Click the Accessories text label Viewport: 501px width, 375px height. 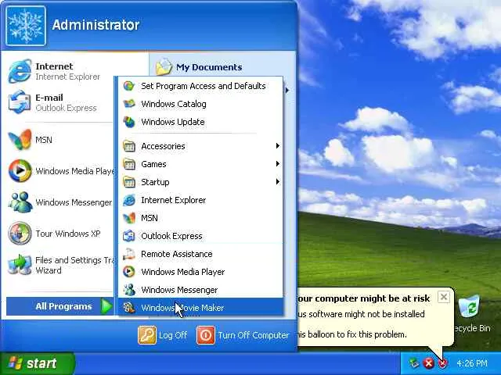point(163,146)
